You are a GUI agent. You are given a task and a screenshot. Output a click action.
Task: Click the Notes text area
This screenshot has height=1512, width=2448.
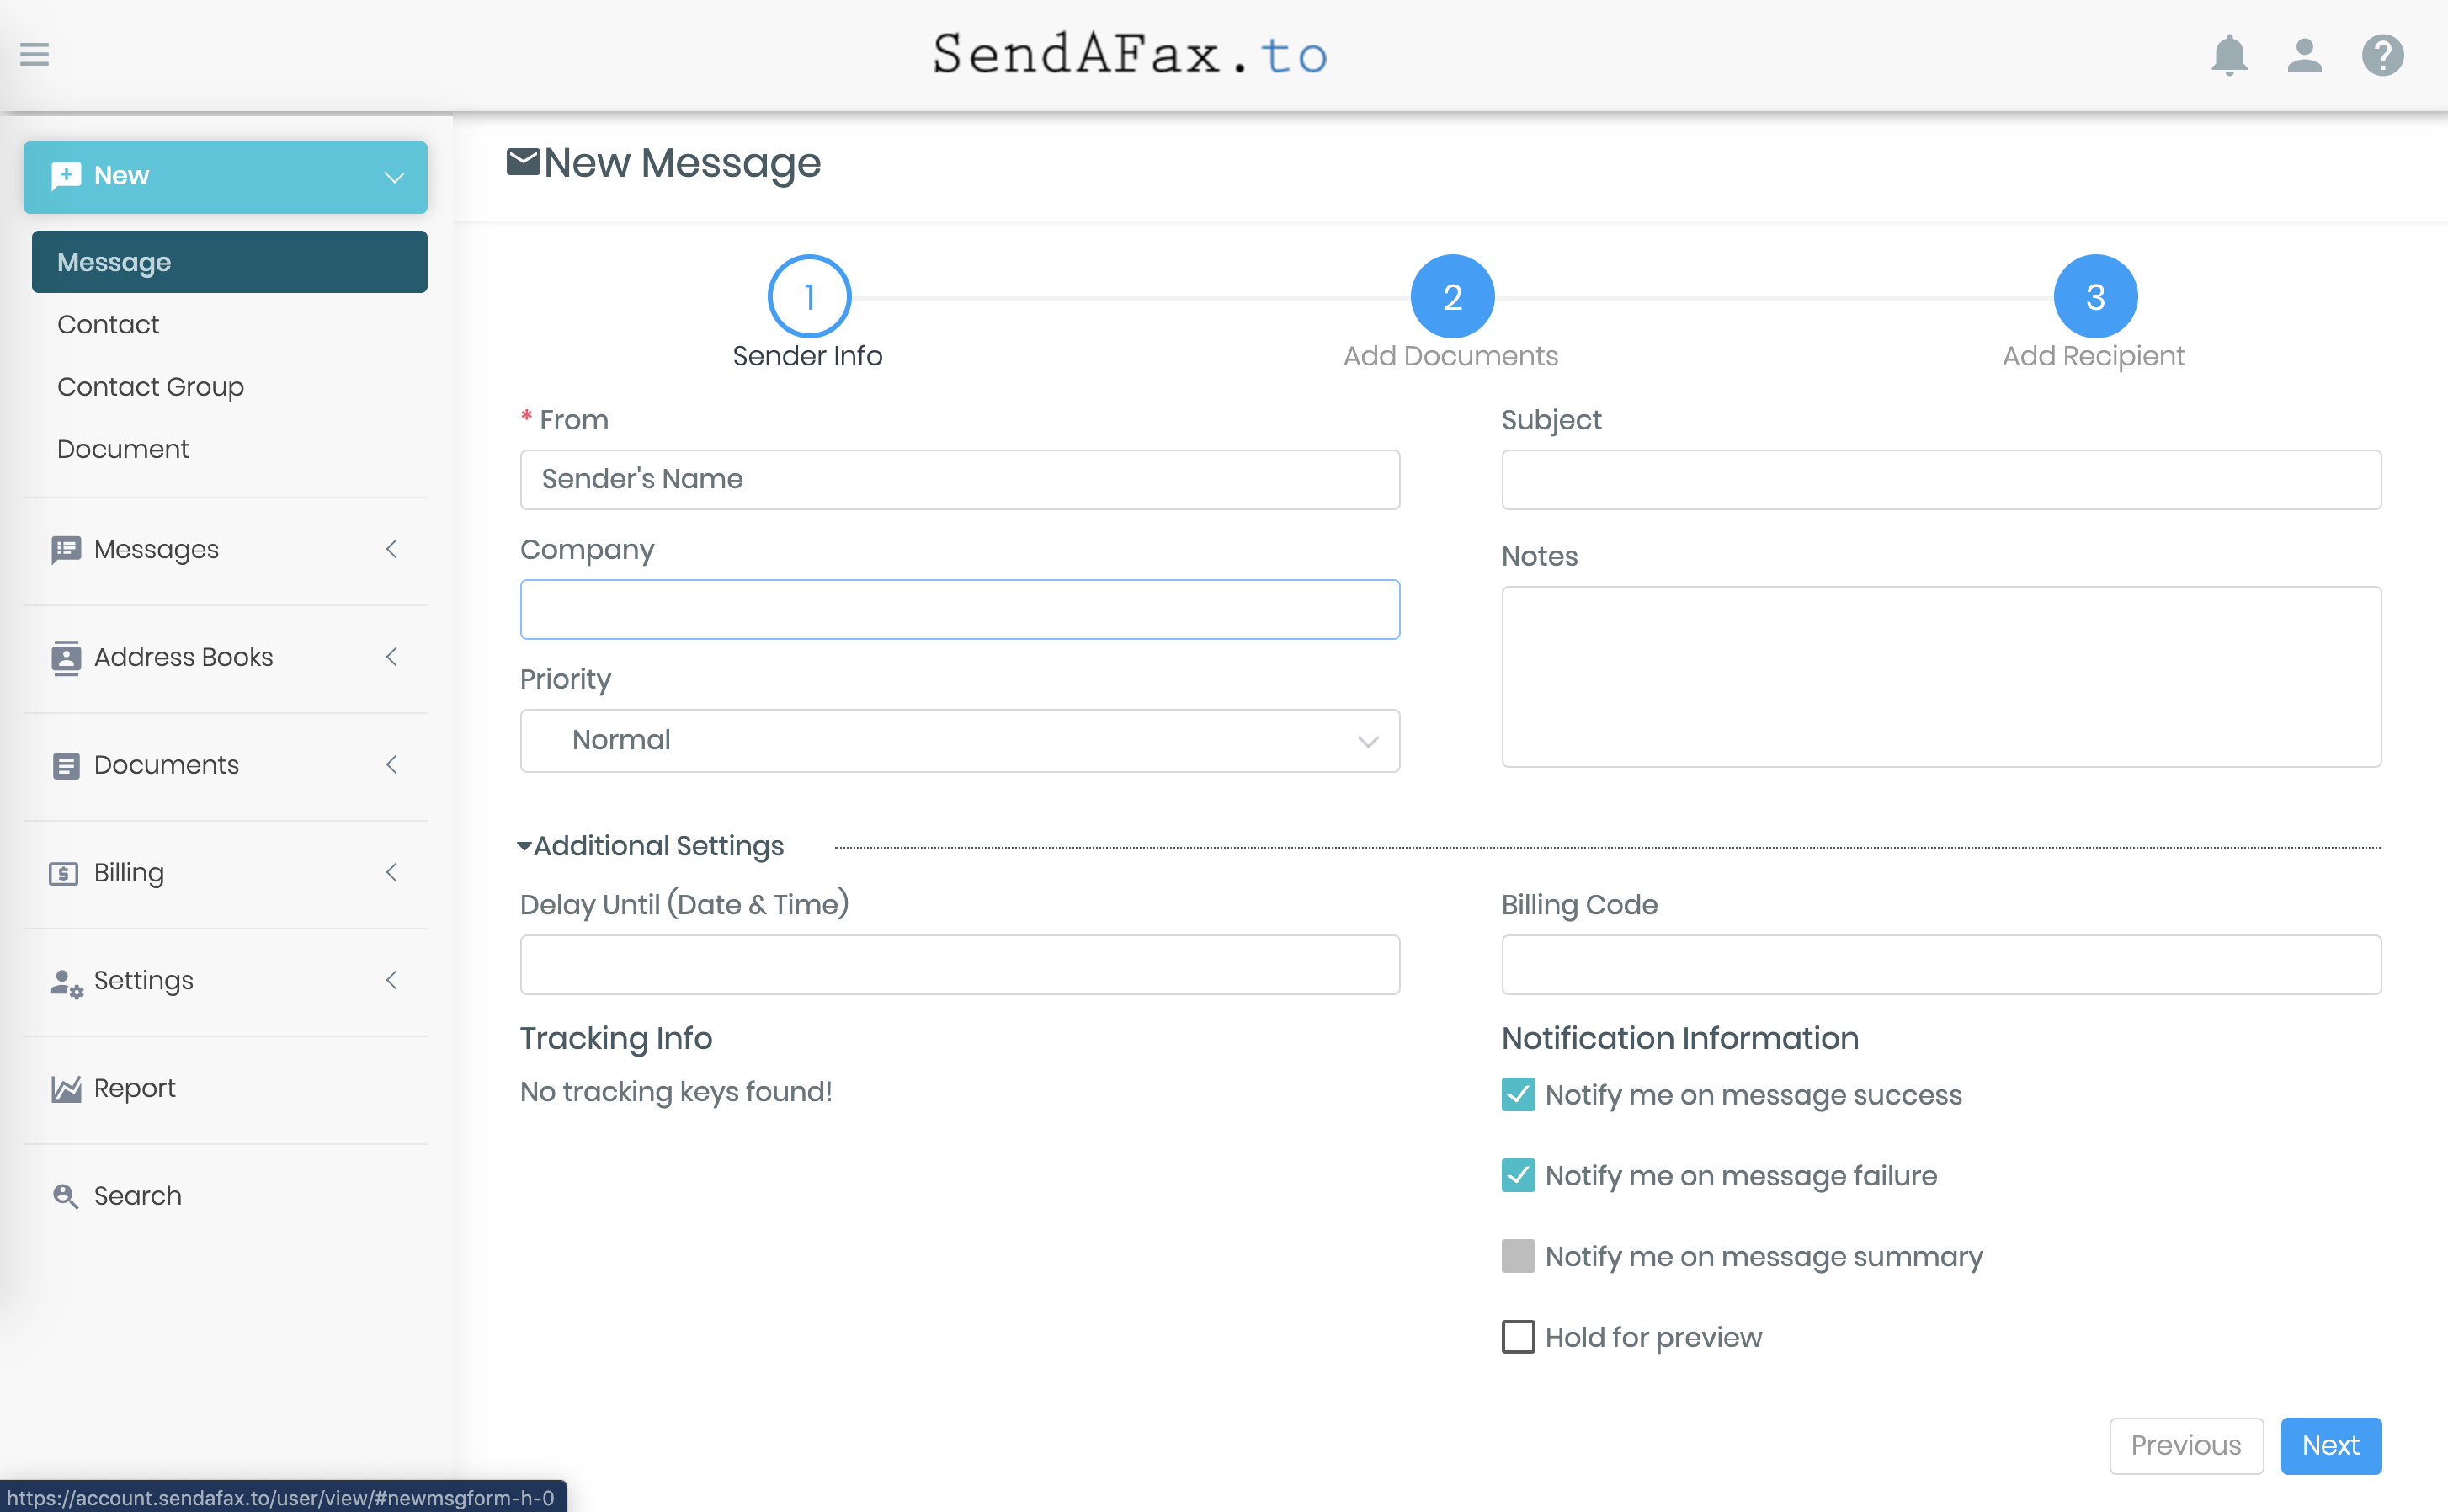[x=1941, y=677]
